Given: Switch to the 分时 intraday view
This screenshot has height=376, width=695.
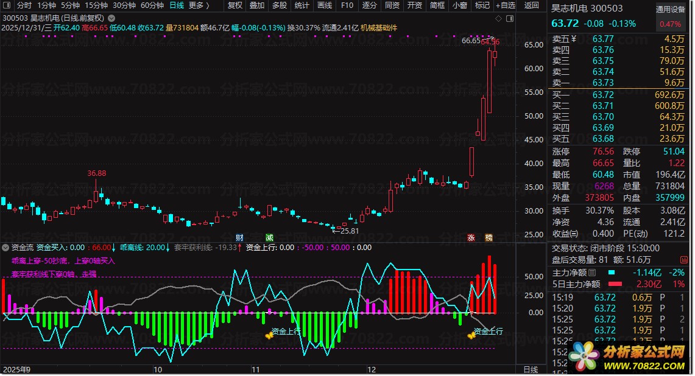Looking at the screenshot, I should 24,5.
